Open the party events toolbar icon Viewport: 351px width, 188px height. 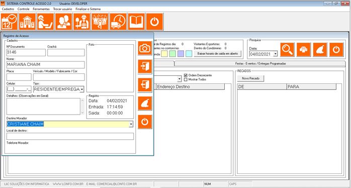(x=100, y=22)
